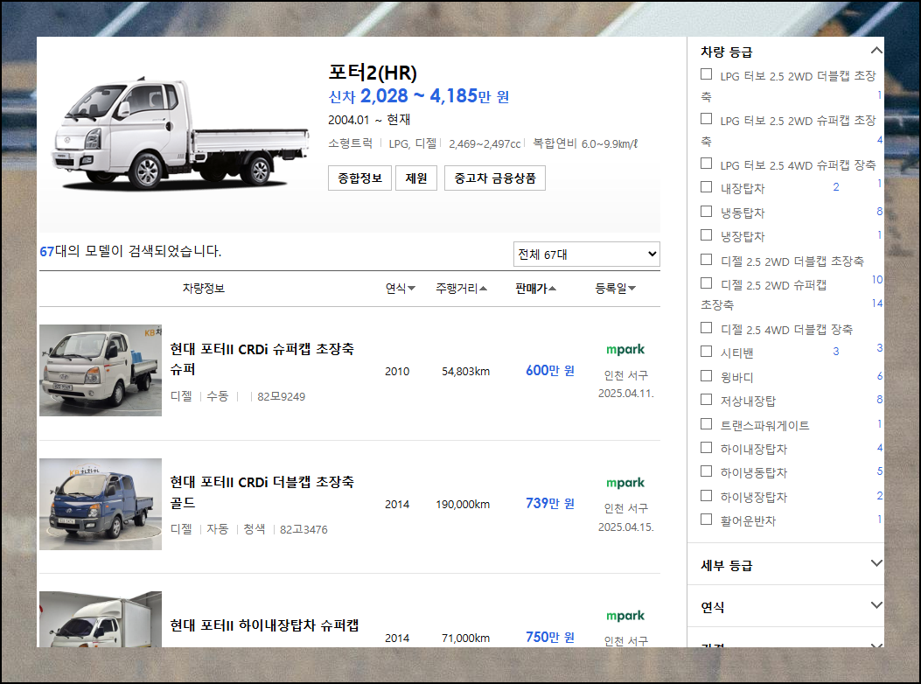Click the 차량정보 column header
Viewport: 921px width, 684px height.
point(203,289)
